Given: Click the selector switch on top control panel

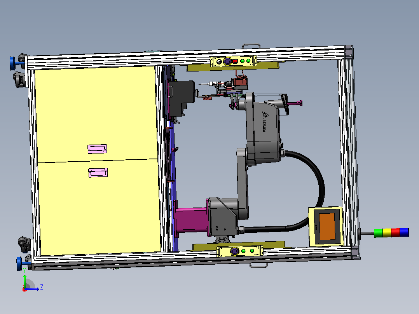Looking at the screenshot, I should (x=218, y=62).
